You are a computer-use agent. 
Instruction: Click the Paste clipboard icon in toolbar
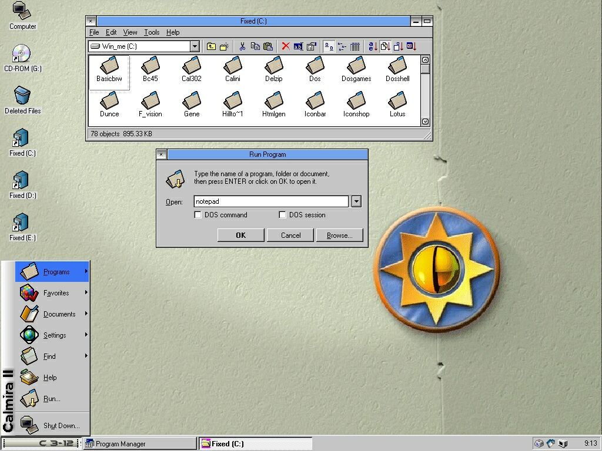coord(268,46)
